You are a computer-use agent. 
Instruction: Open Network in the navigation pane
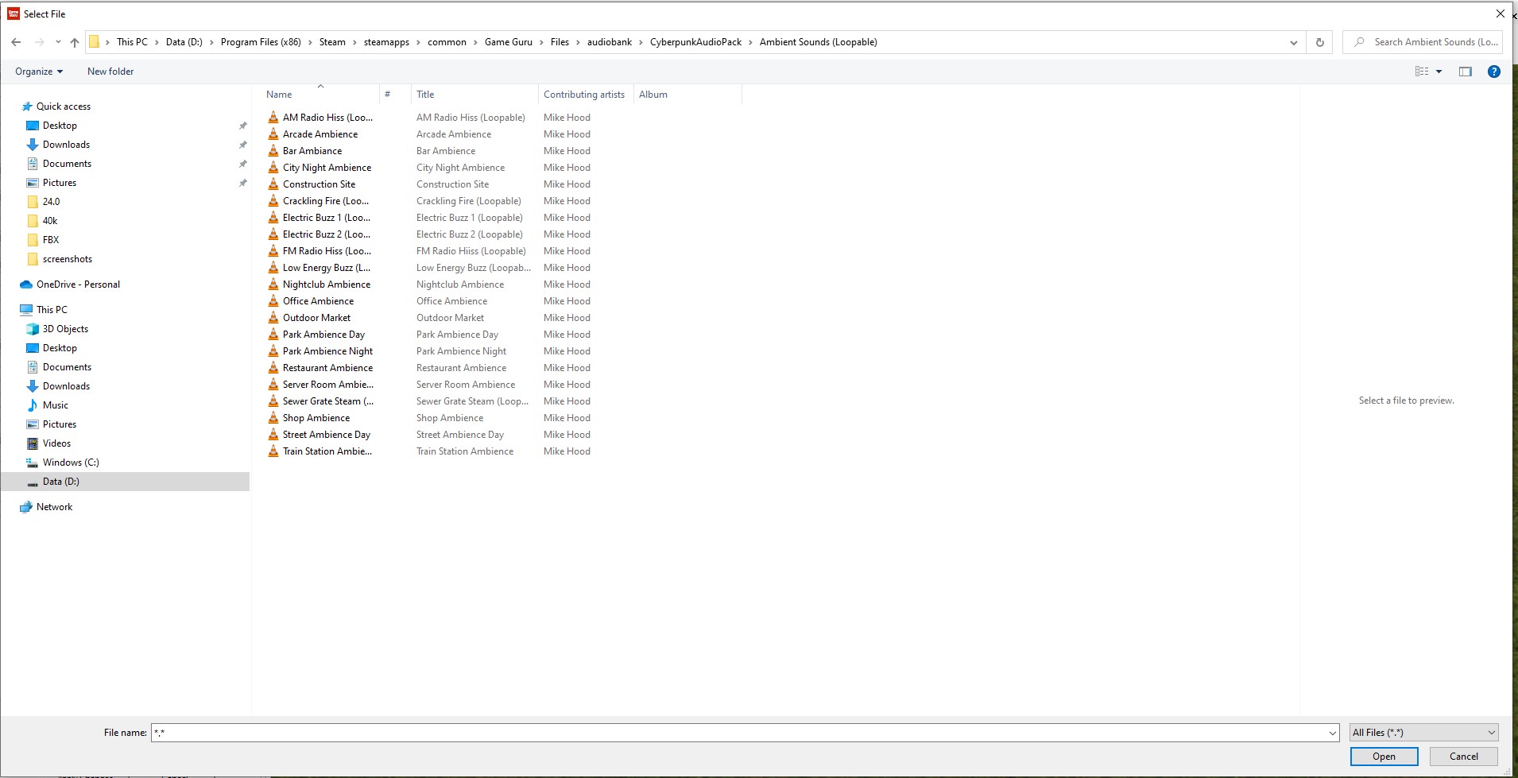54,507
